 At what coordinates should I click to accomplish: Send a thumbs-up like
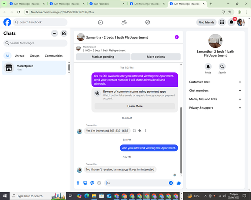pyautogui.click(x=179, y=183)
